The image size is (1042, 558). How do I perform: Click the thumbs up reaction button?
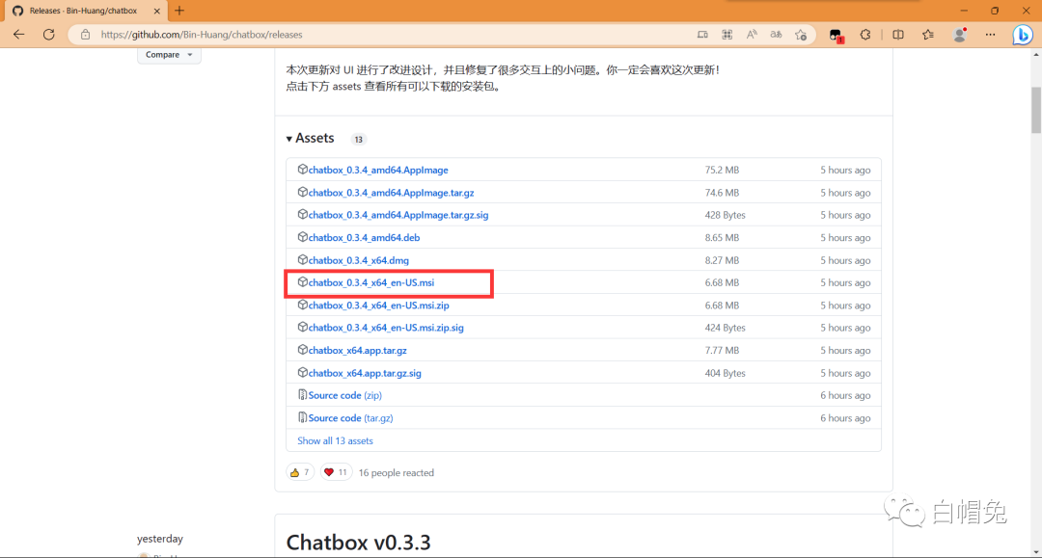point(300,472)
